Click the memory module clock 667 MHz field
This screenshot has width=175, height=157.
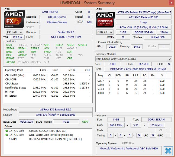[144, 64]
